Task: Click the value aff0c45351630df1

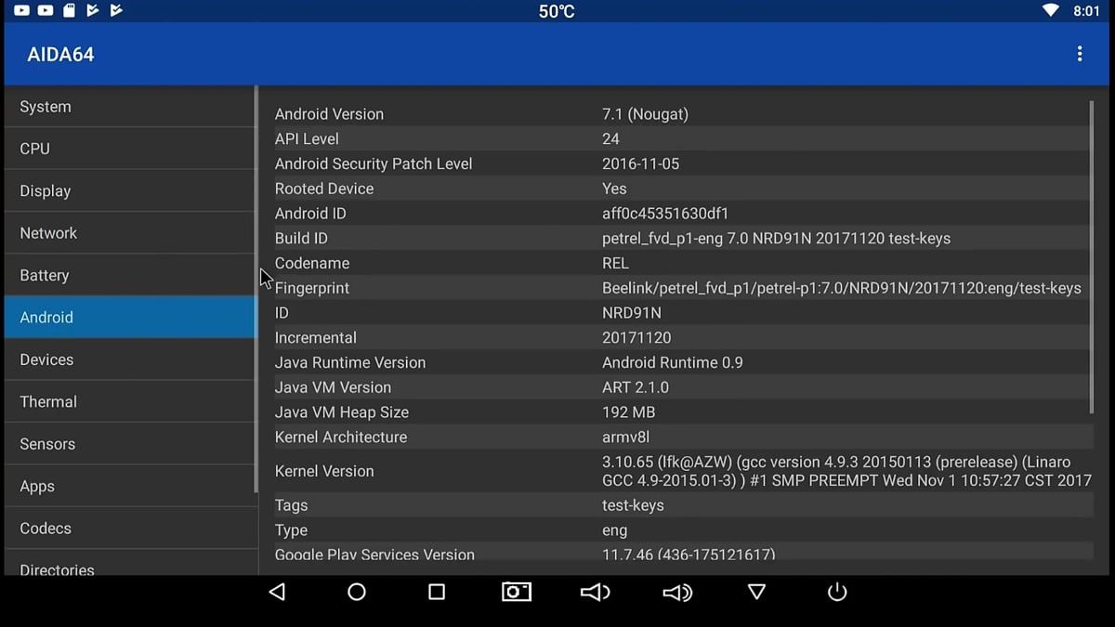Action: pyautogui.click(x=665, y=214)
